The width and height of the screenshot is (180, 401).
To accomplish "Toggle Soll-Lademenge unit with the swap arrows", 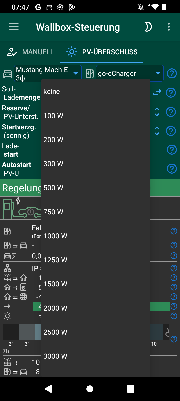I will 157,93.
